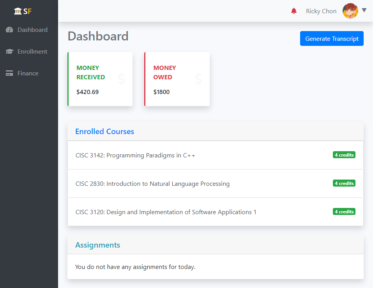
Task: Click the Dashboard speedometer icon
Action: tap(9, 30)
